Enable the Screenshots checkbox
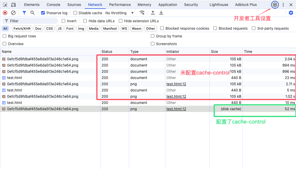Screen dimensions: 296x169 pyautogui.click(x=153, y=44)
